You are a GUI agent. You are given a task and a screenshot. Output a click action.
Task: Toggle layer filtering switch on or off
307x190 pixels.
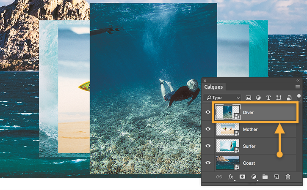pos(299,97)
